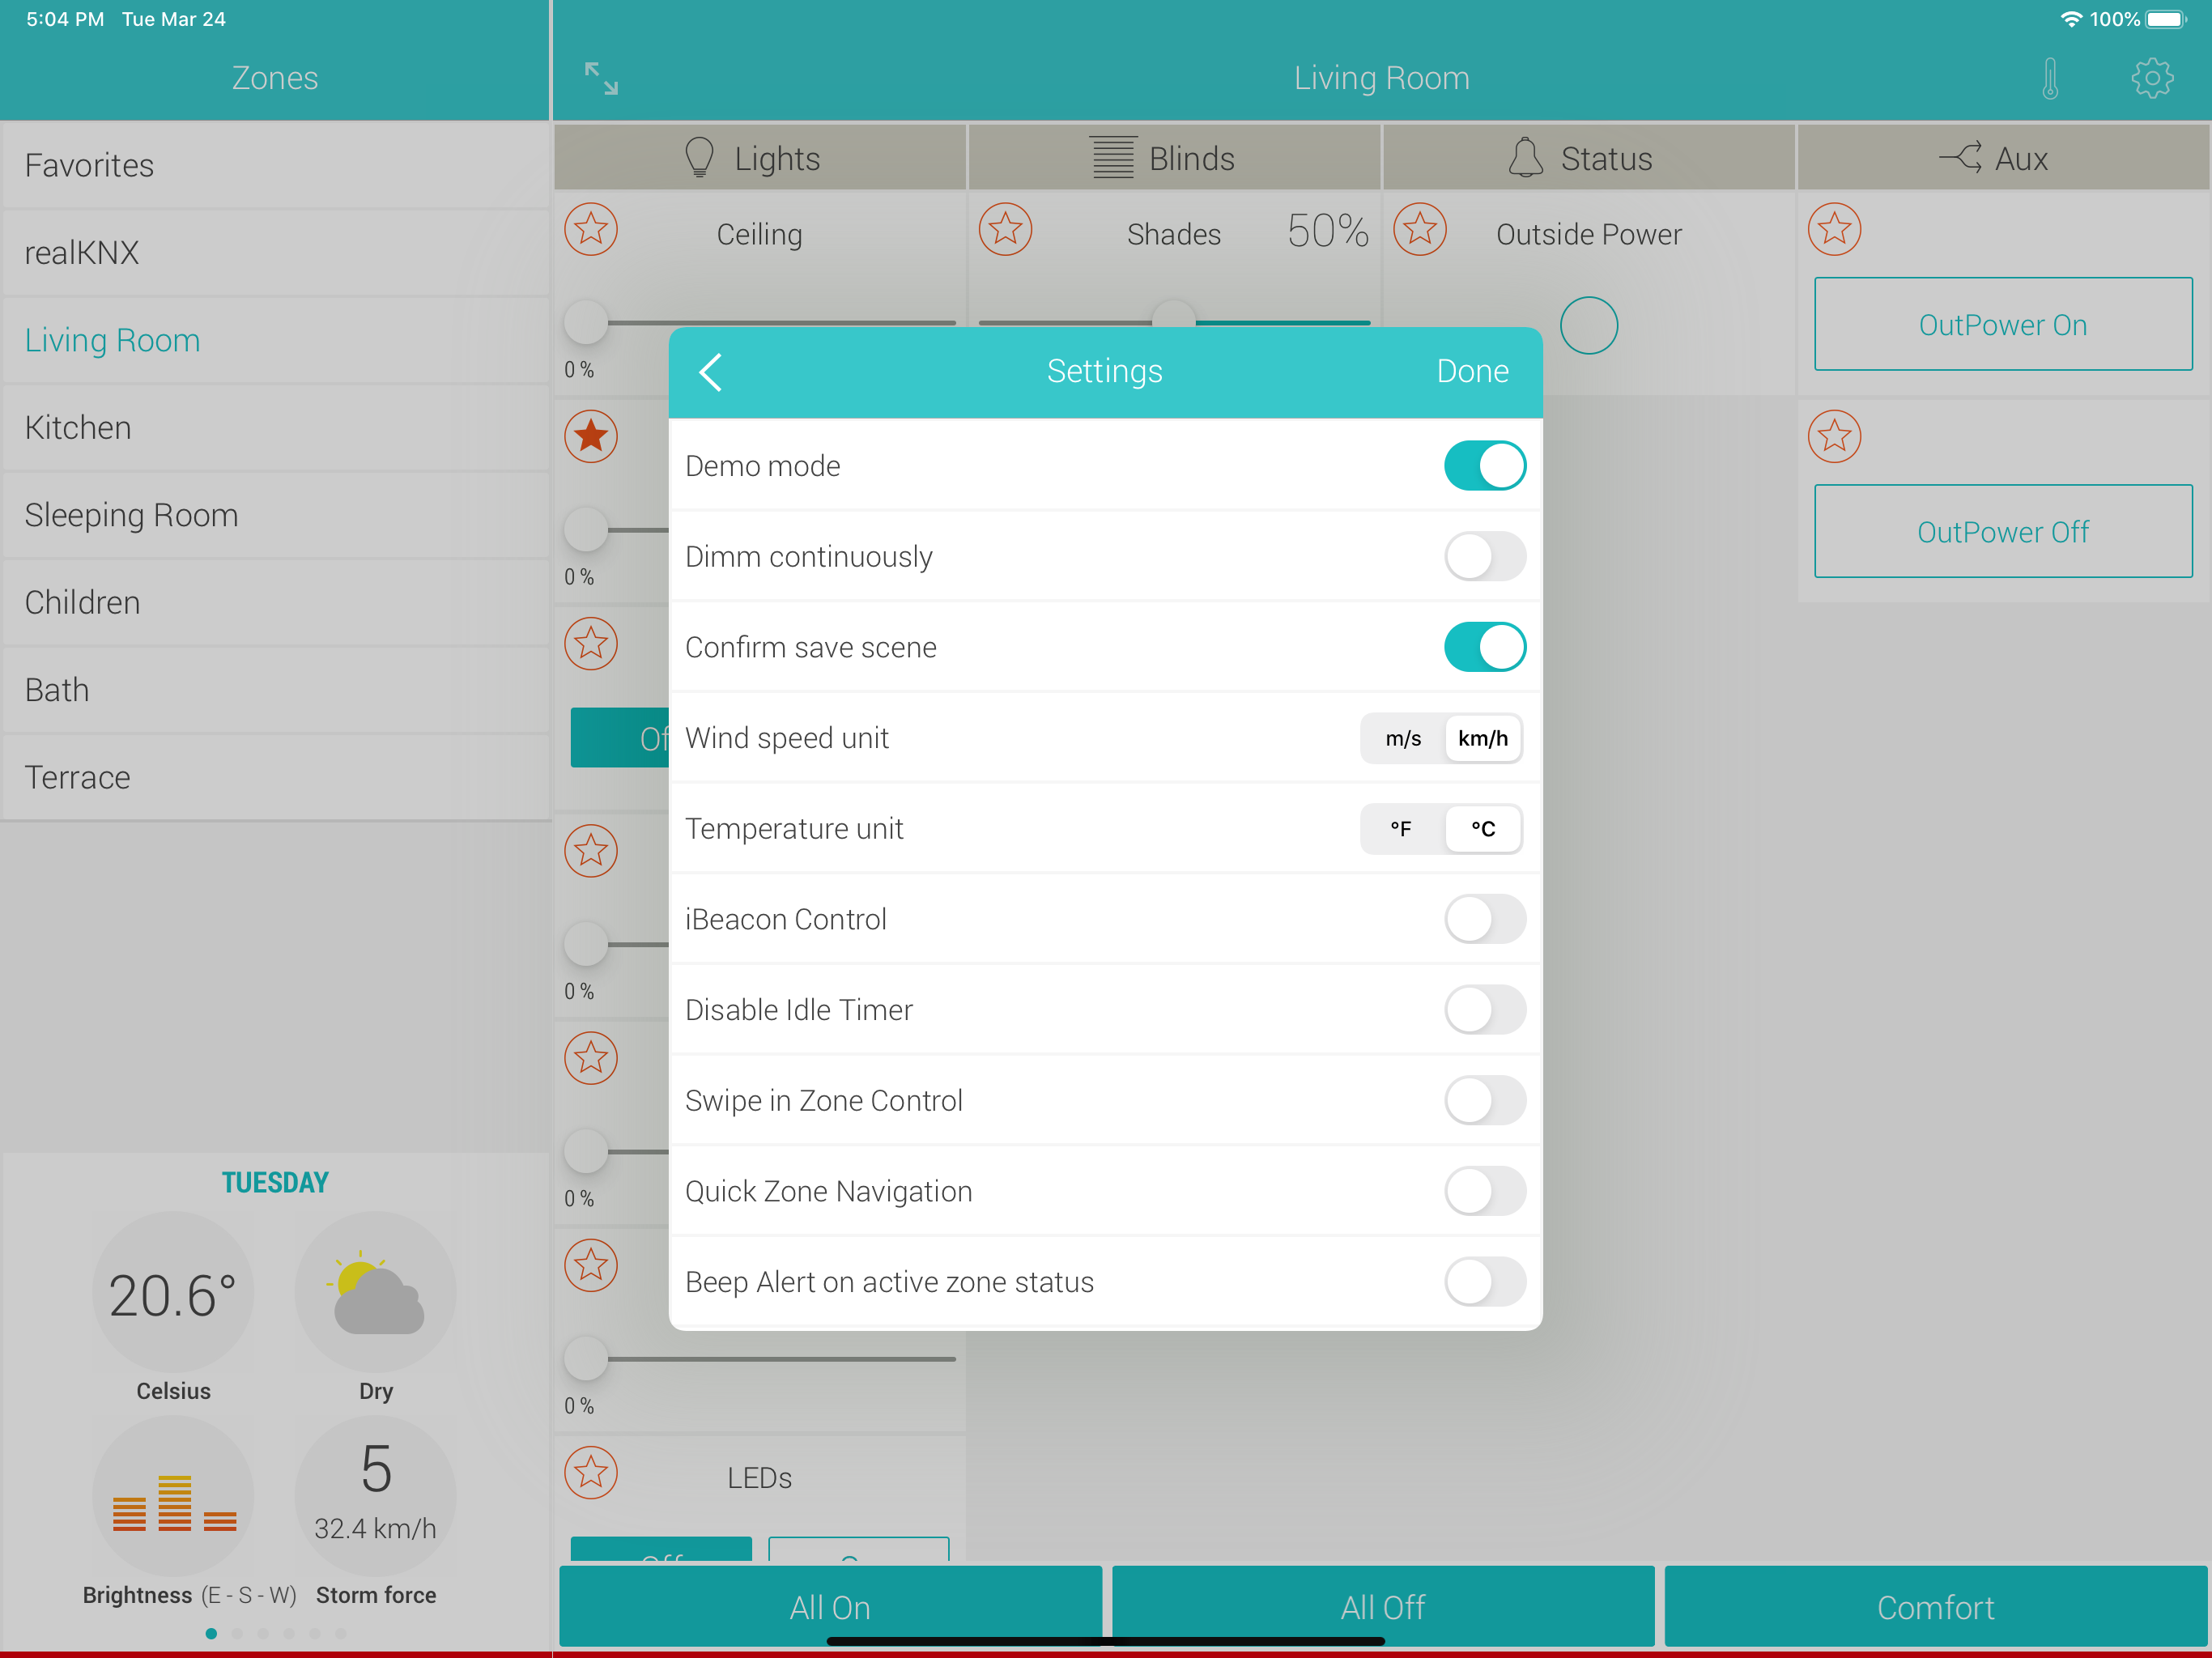Activate the Comfort scene button
The height and width of the screenshot is (1658, 2212).
click(1936, 1607)
